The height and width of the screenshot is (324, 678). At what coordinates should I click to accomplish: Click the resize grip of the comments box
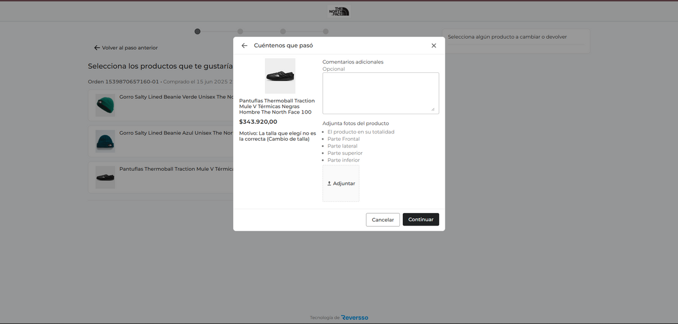coord(433,109)
